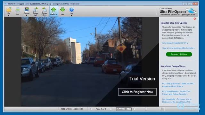Maximize the Ultra File Opener window
Image resolution: width=205 pixels, height=115 pixels.
tap(190, 4)
